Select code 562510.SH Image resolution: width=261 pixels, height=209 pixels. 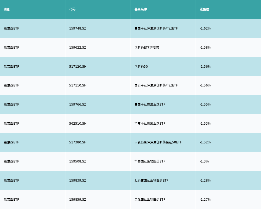click(x=78, y=124)
